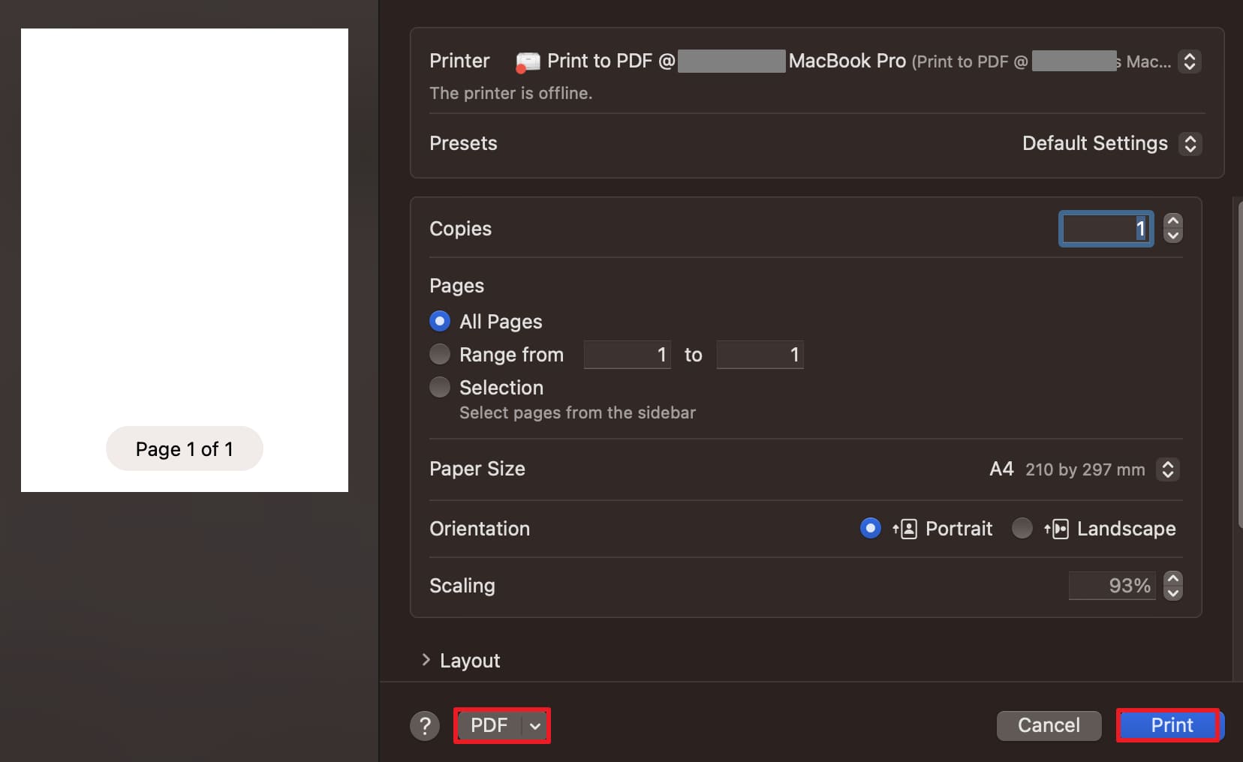Open help with the question mark button
This screenshot has height=762, width=1243.
pos(425,725)
